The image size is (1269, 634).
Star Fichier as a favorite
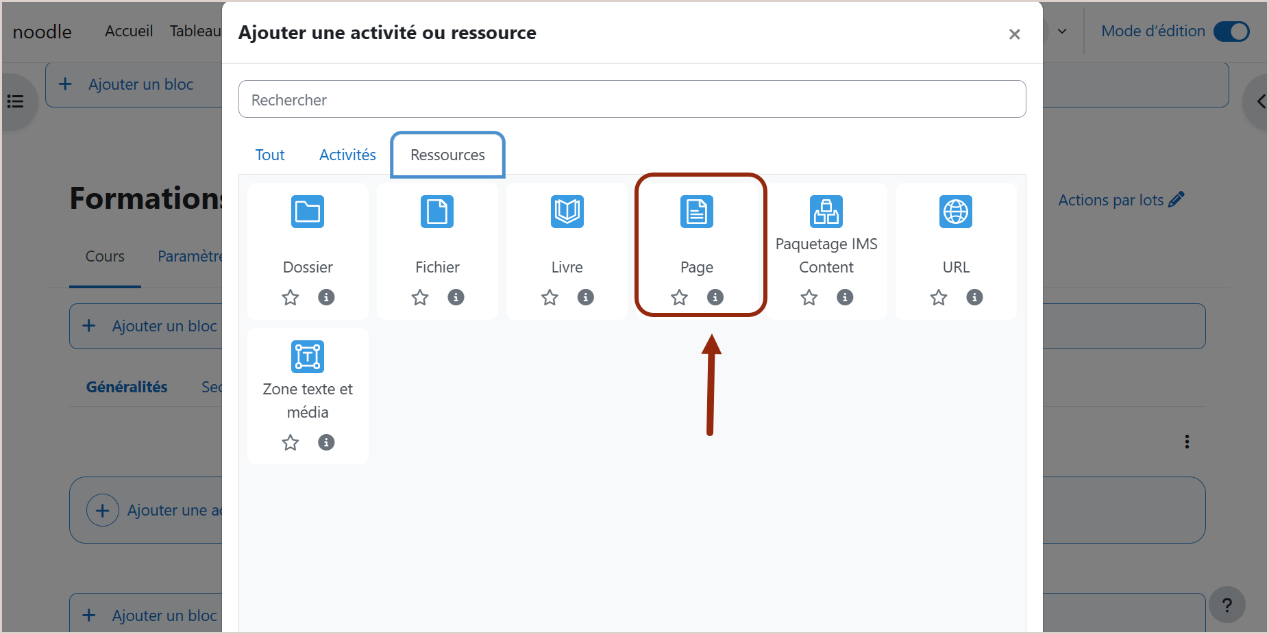point(420,297)
